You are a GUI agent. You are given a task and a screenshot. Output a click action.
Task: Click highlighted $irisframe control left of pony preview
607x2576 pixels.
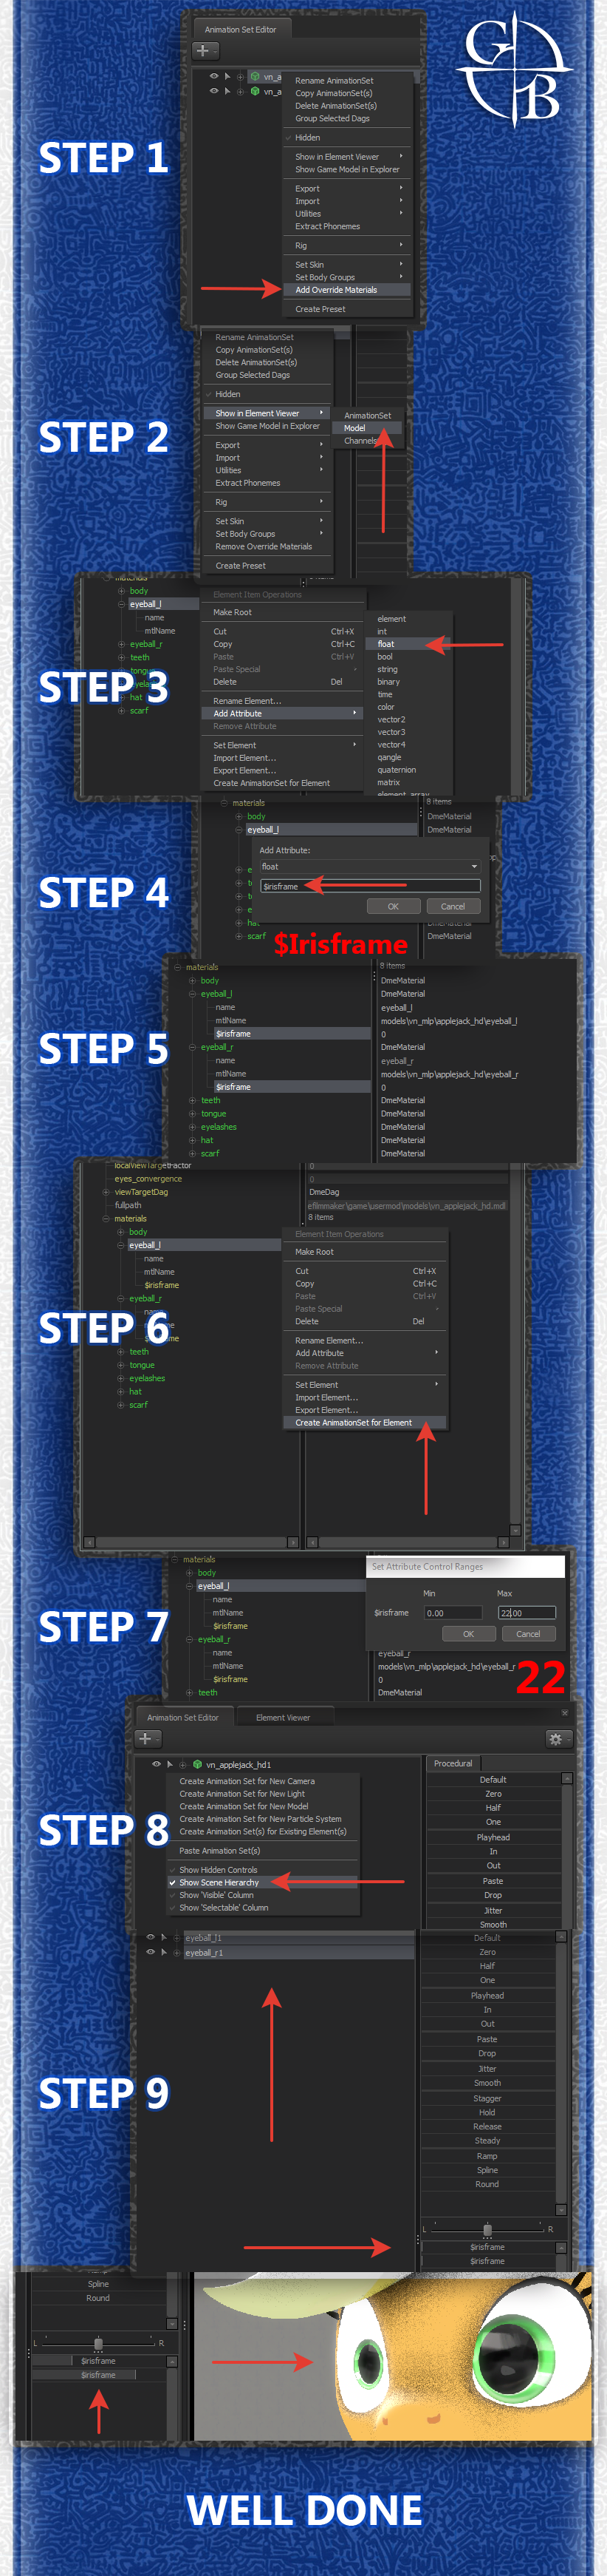click(x=99, y=2374)
